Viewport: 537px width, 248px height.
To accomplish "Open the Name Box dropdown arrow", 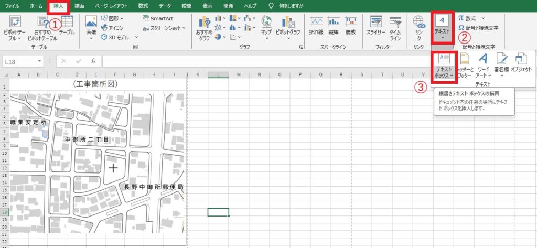I will pyautogui.click(x=40, y=61).
